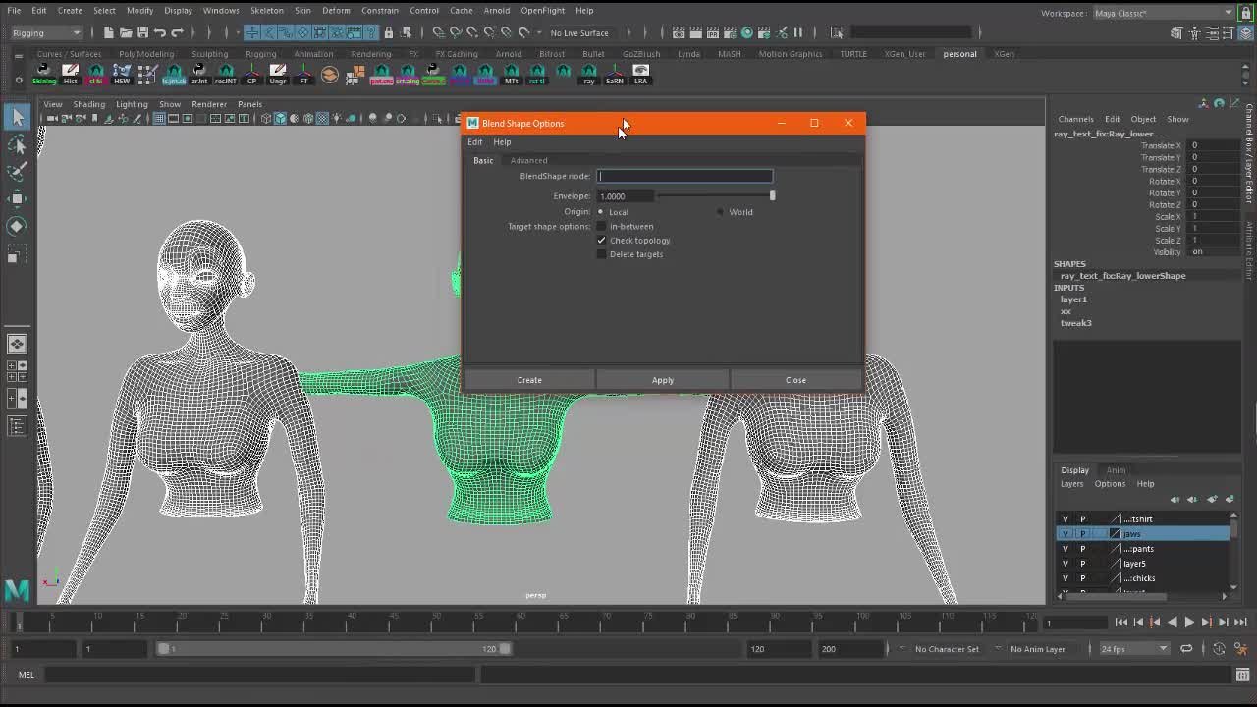Enable the In-between checkbox
Image resolution: width=1257 pixels, height=707 pixels.
[x=602, y=227]
